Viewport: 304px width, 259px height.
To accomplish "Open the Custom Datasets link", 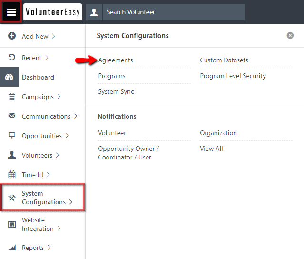I will tap(224, 60).
